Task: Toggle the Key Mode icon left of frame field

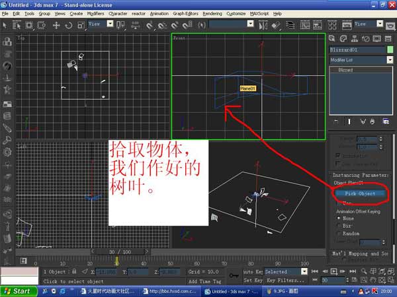Action: coord(315,280)
